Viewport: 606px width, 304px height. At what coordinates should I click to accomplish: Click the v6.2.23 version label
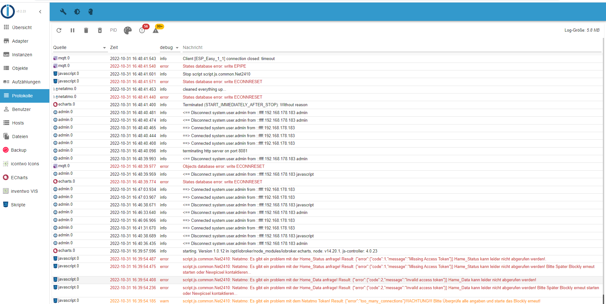(21, 11)
